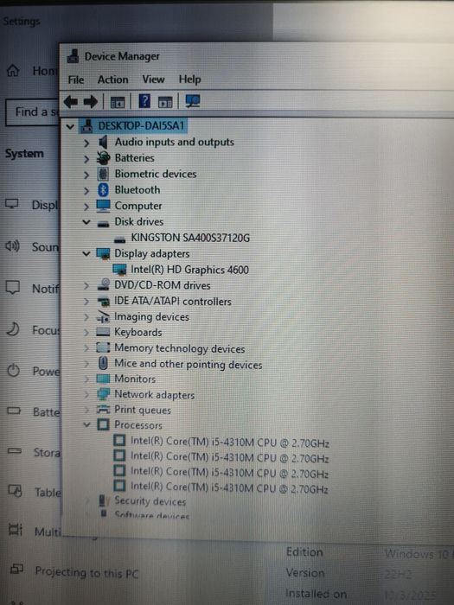Select KINGSTON SA400S37120G disk drive
Image resolution: width=454 pixels, height=605 pixels.
[x=190, y=238]
